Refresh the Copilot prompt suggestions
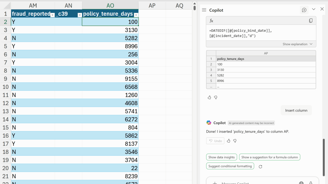328x184 pixels. [x=260, y=166]
